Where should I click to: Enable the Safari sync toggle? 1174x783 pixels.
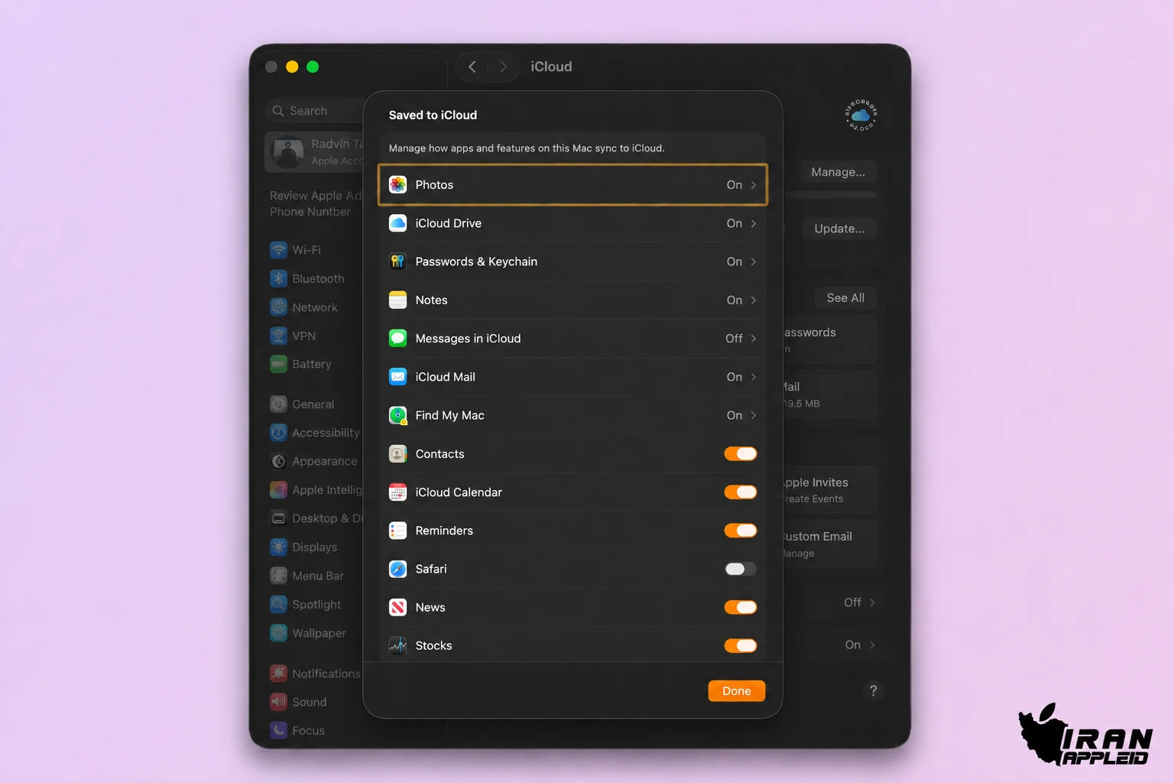tap(741, 569)
